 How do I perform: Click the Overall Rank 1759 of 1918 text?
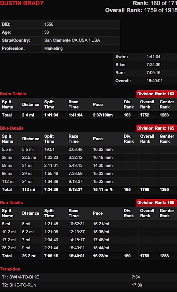(141, 10)
